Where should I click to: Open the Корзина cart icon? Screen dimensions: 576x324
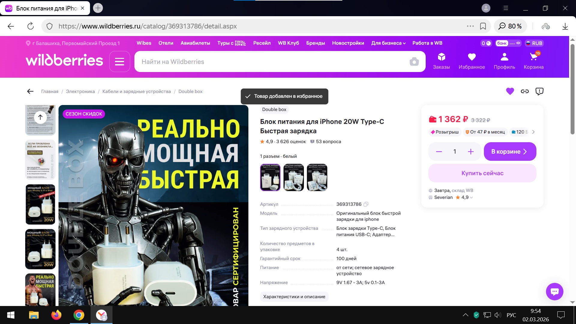point(533,61)
